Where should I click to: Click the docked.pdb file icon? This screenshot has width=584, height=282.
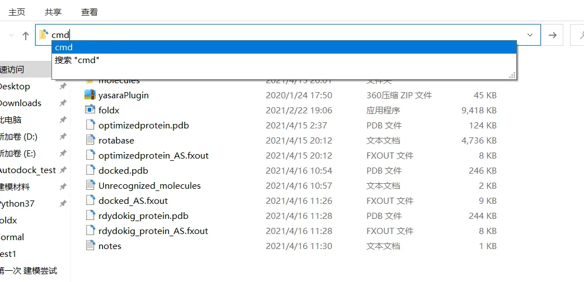coord(90,170)
